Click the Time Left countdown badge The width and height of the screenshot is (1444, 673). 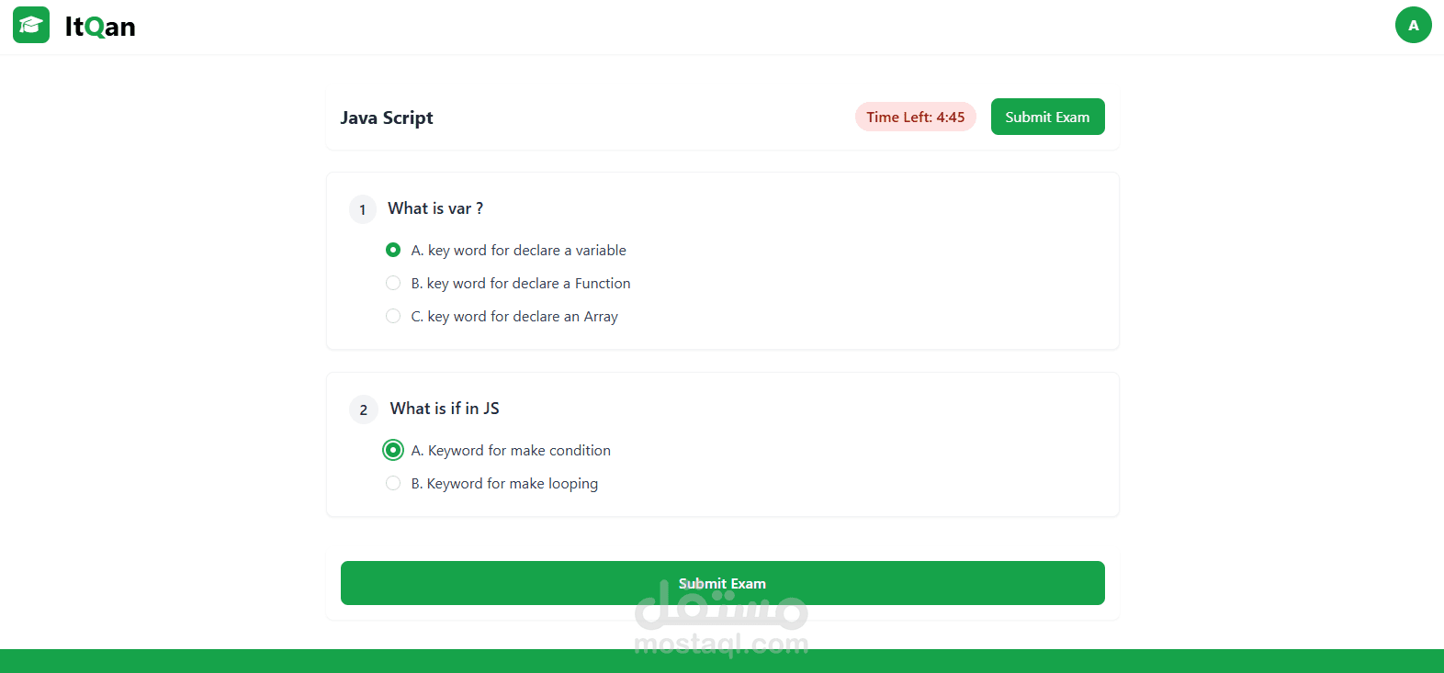point(915,117)
